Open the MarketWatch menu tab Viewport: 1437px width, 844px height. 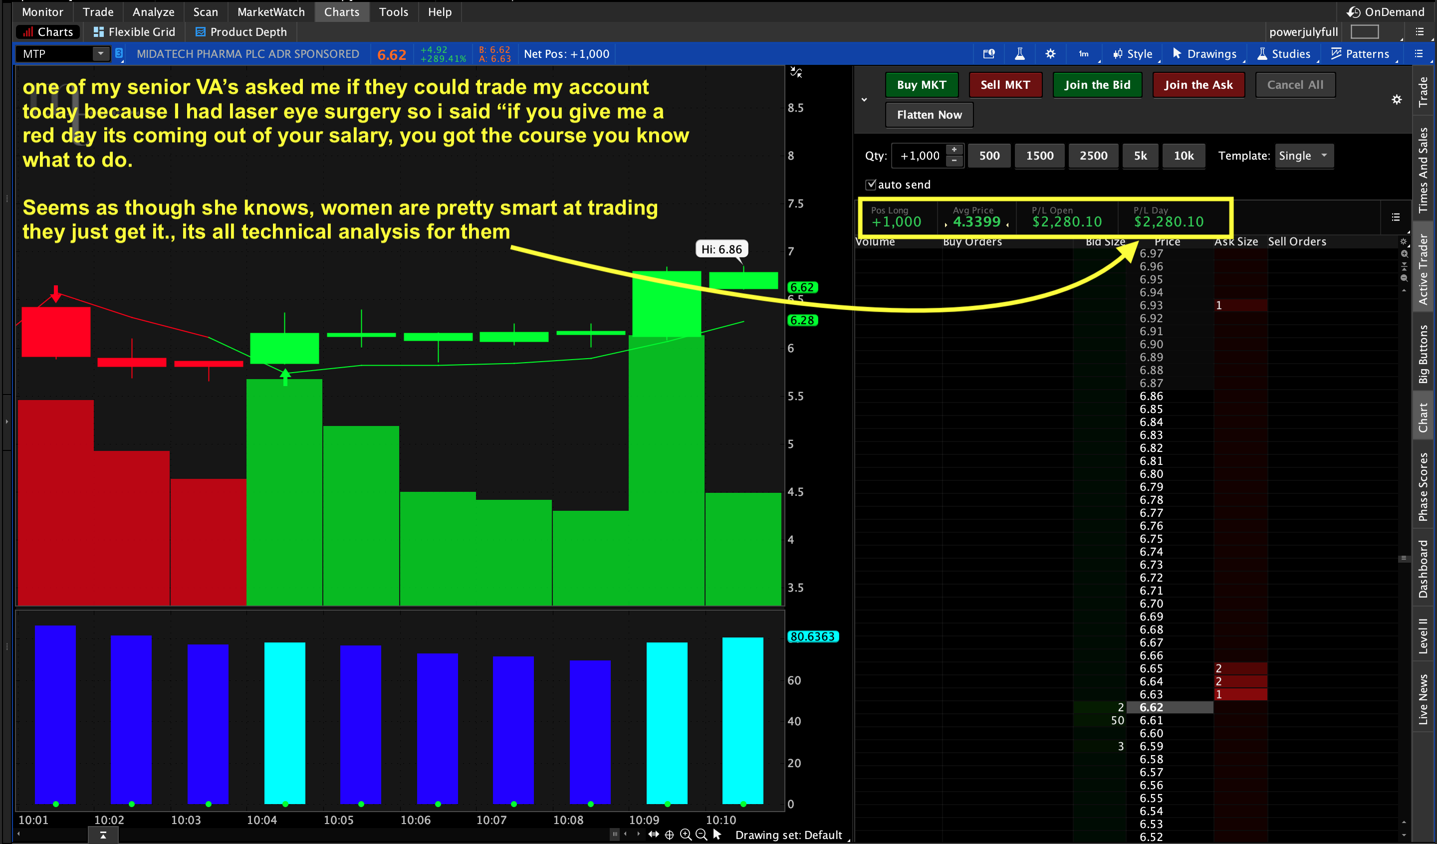pos(271,11)
